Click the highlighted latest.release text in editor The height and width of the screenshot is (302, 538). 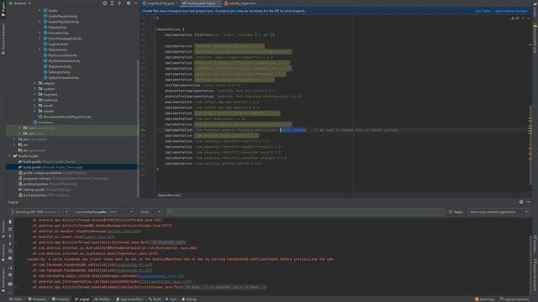[x=293, y=130]
